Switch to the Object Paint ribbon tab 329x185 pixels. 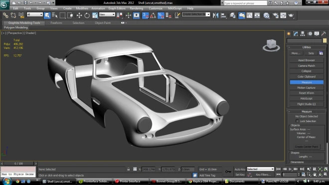103,23
